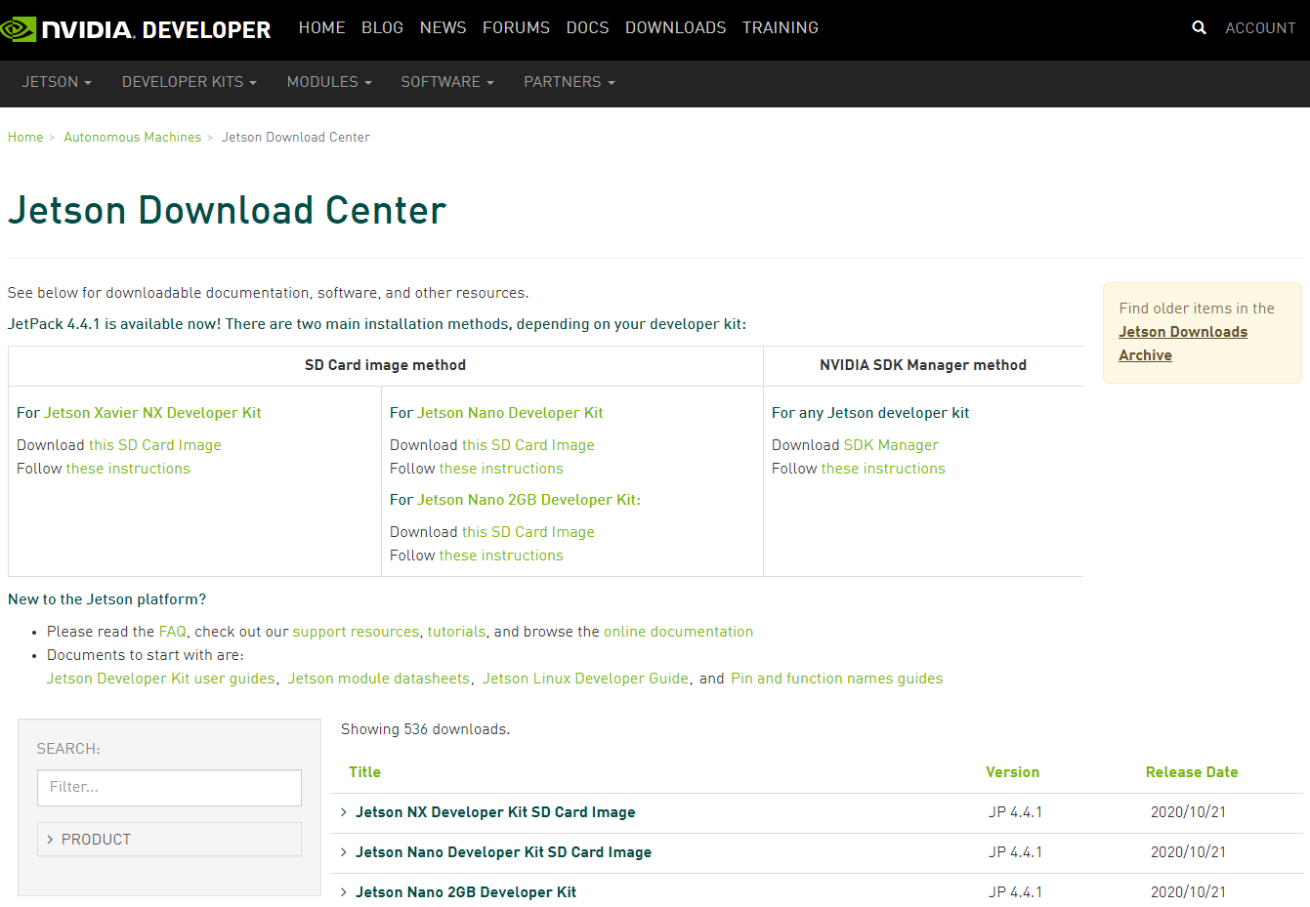The image size is (1310, 907).
Task: Click the 2020/10/21 date of Jetson NX row
Action: [1188, 812]
